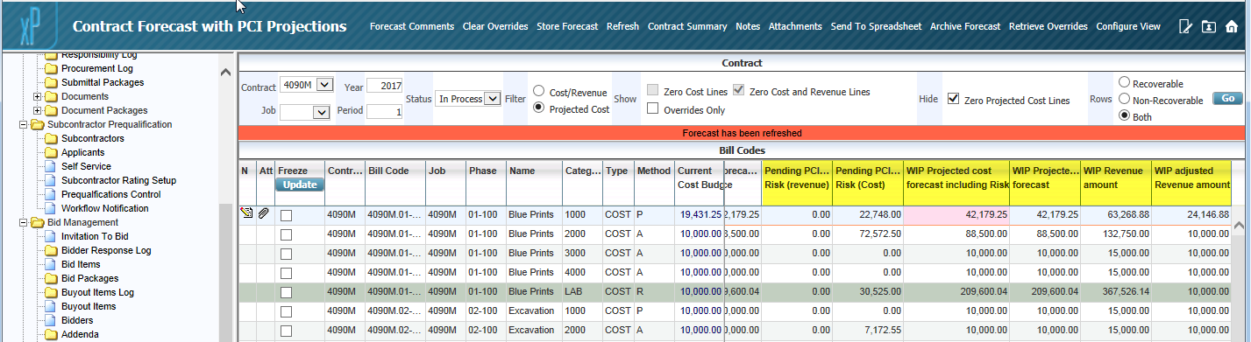Open Attachments from header menu

[795, 26]
